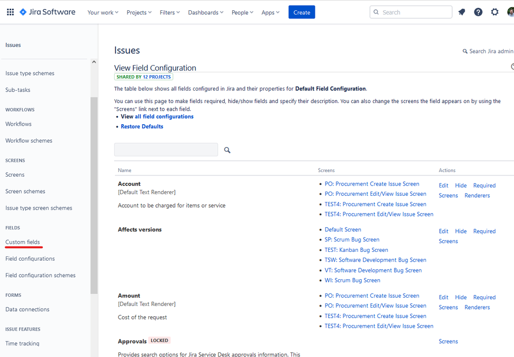The height and width of the screenshot is (357, 514).
Task: Mark the Account field as Required
Action: click(484, 186)
